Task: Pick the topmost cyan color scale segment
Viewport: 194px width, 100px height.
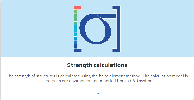Action: (x=75, y=27)
